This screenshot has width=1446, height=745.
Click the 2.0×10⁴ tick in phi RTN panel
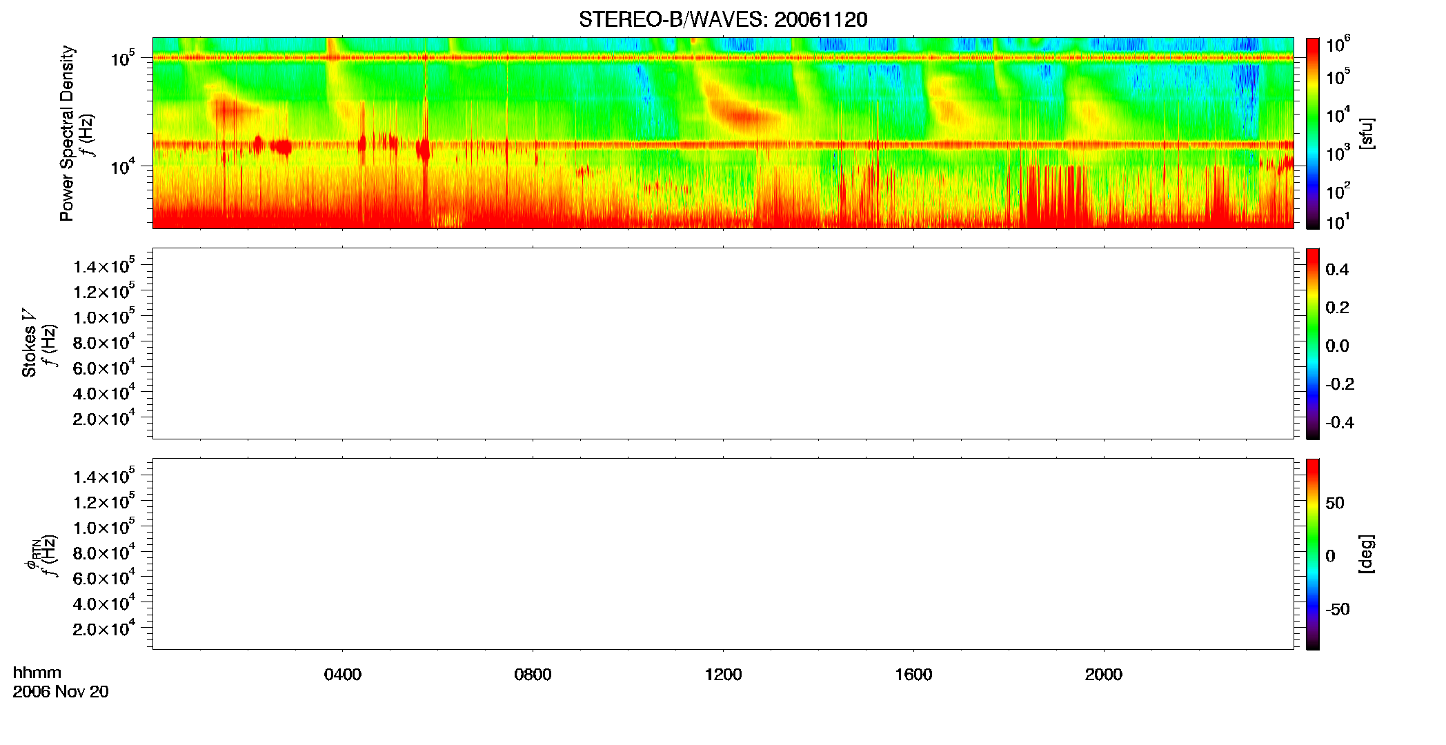coord(104,627)
